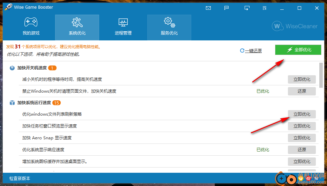This screenshot has width=327, height=186.
Task: Click the orange badge showing 1
Action: tap(52, 68)
